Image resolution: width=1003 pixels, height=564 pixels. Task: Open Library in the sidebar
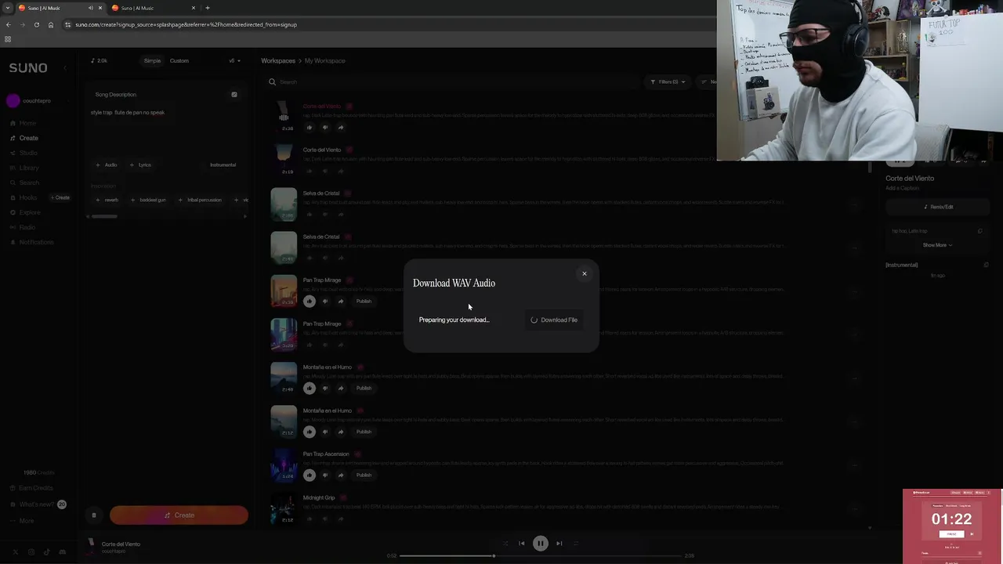pos(29,168)
